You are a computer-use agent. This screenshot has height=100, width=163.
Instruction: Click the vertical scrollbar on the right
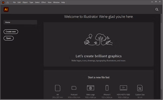(x=161, y=56)
